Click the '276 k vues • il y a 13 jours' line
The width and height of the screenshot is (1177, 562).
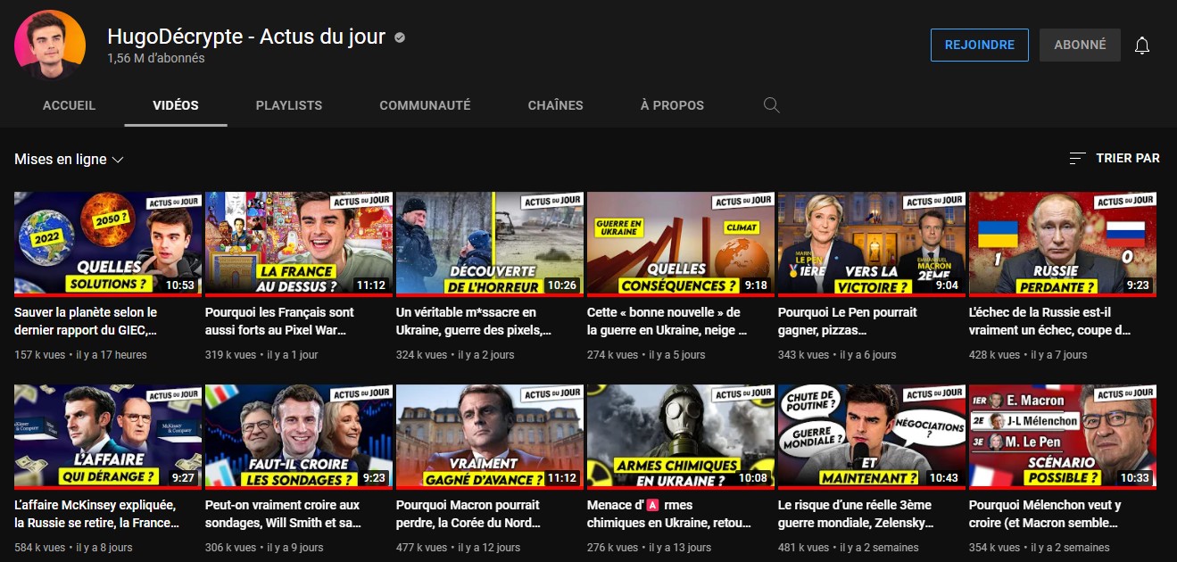(649, 548)
